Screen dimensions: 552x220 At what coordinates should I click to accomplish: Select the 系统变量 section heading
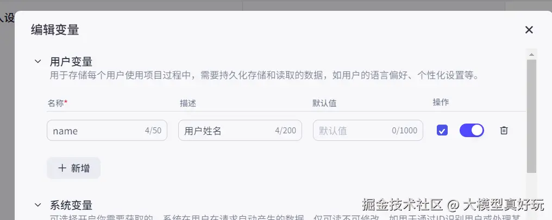coord(71,205)
